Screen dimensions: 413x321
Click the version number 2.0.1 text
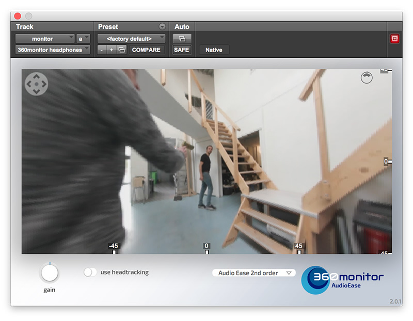[x=395, y=301]
